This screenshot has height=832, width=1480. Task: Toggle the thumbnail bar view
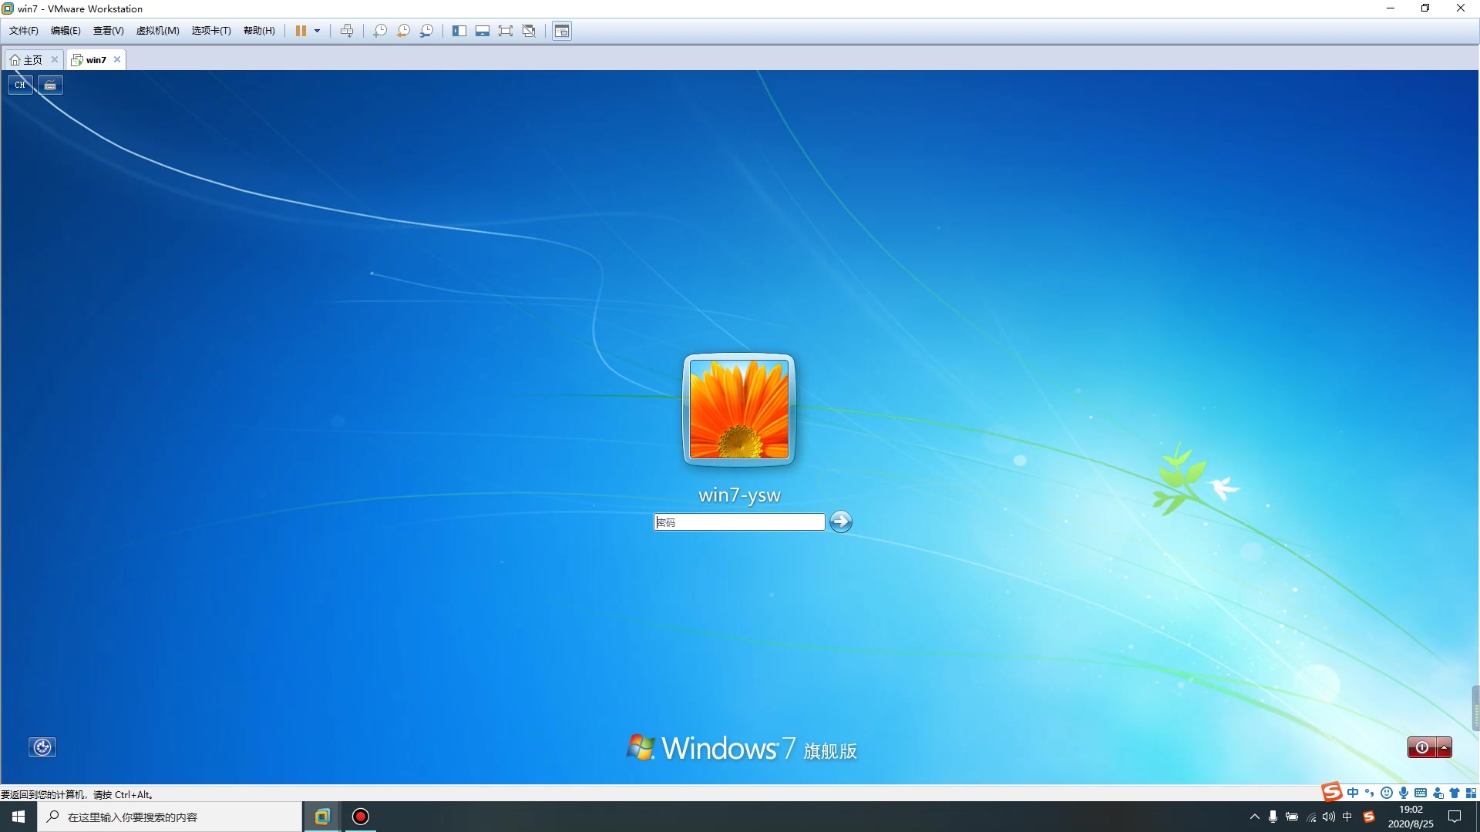tap(483, 31)
